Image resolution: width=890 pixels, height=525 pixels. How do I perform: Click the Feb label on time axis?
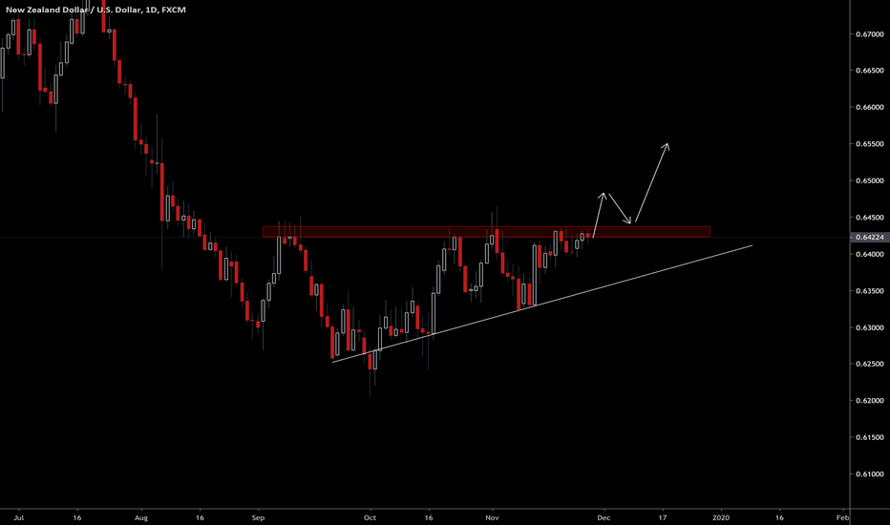pyautogui.click(x=842, y=515)
